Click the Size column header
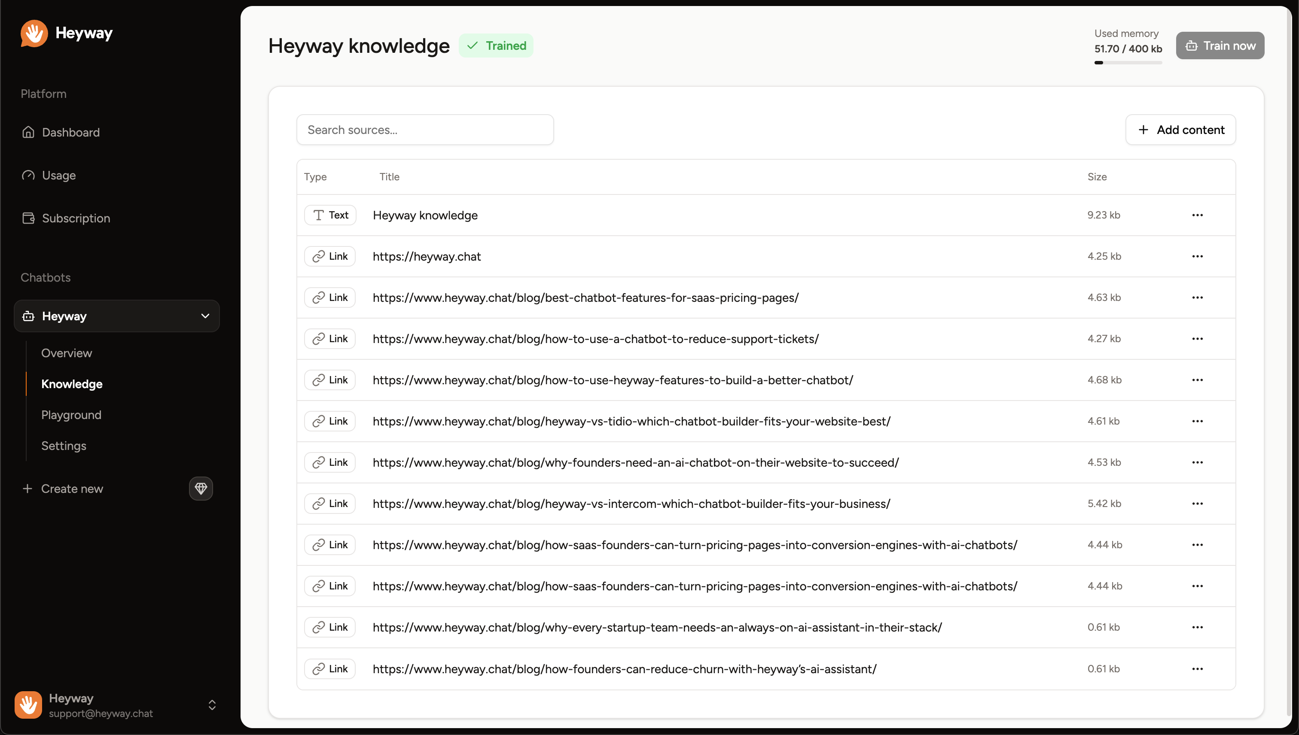This screenshot has width=1299, height=735. [x=1097, y=177]
